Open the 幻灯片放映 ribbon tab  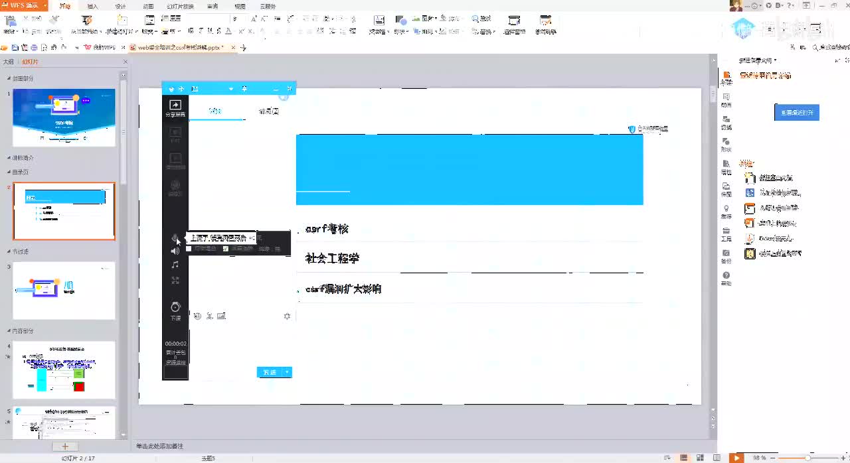click(x=180, y=6)
